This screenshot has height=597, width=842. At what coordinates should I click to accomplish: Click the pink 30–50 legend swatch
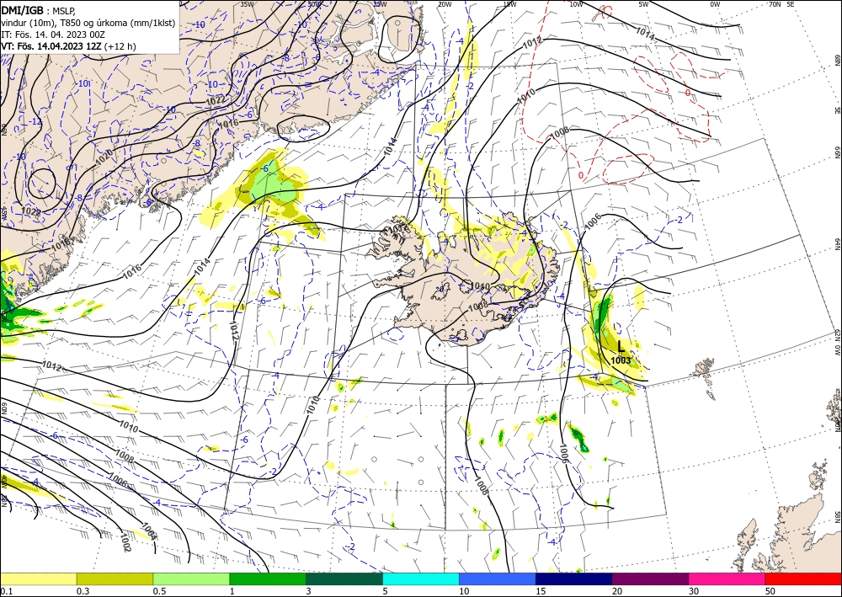pos(727,578)
